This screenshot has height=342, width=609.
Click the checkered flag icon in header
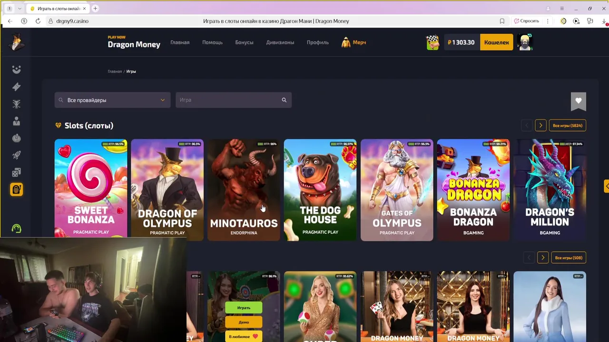(432, 42)
